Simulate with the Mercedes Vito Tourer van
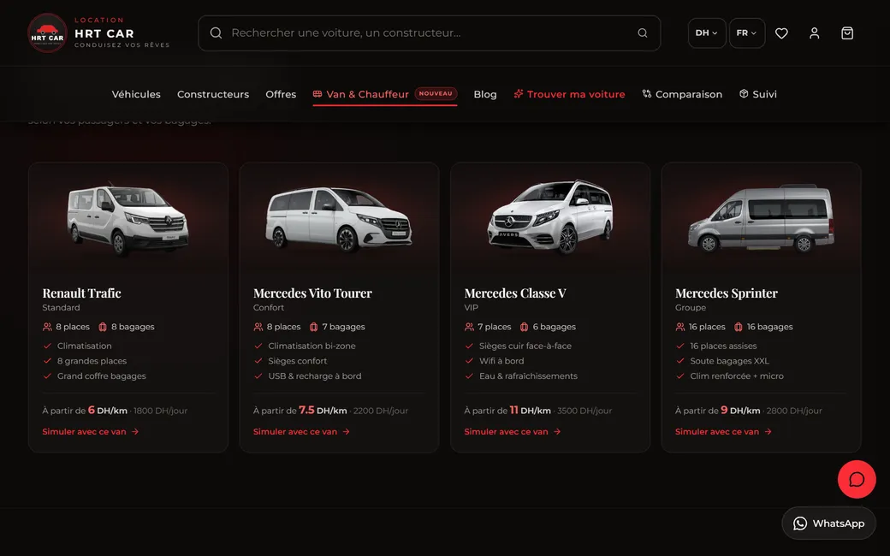The width and height of the screenshot is (890, 556). coord(301,432)
